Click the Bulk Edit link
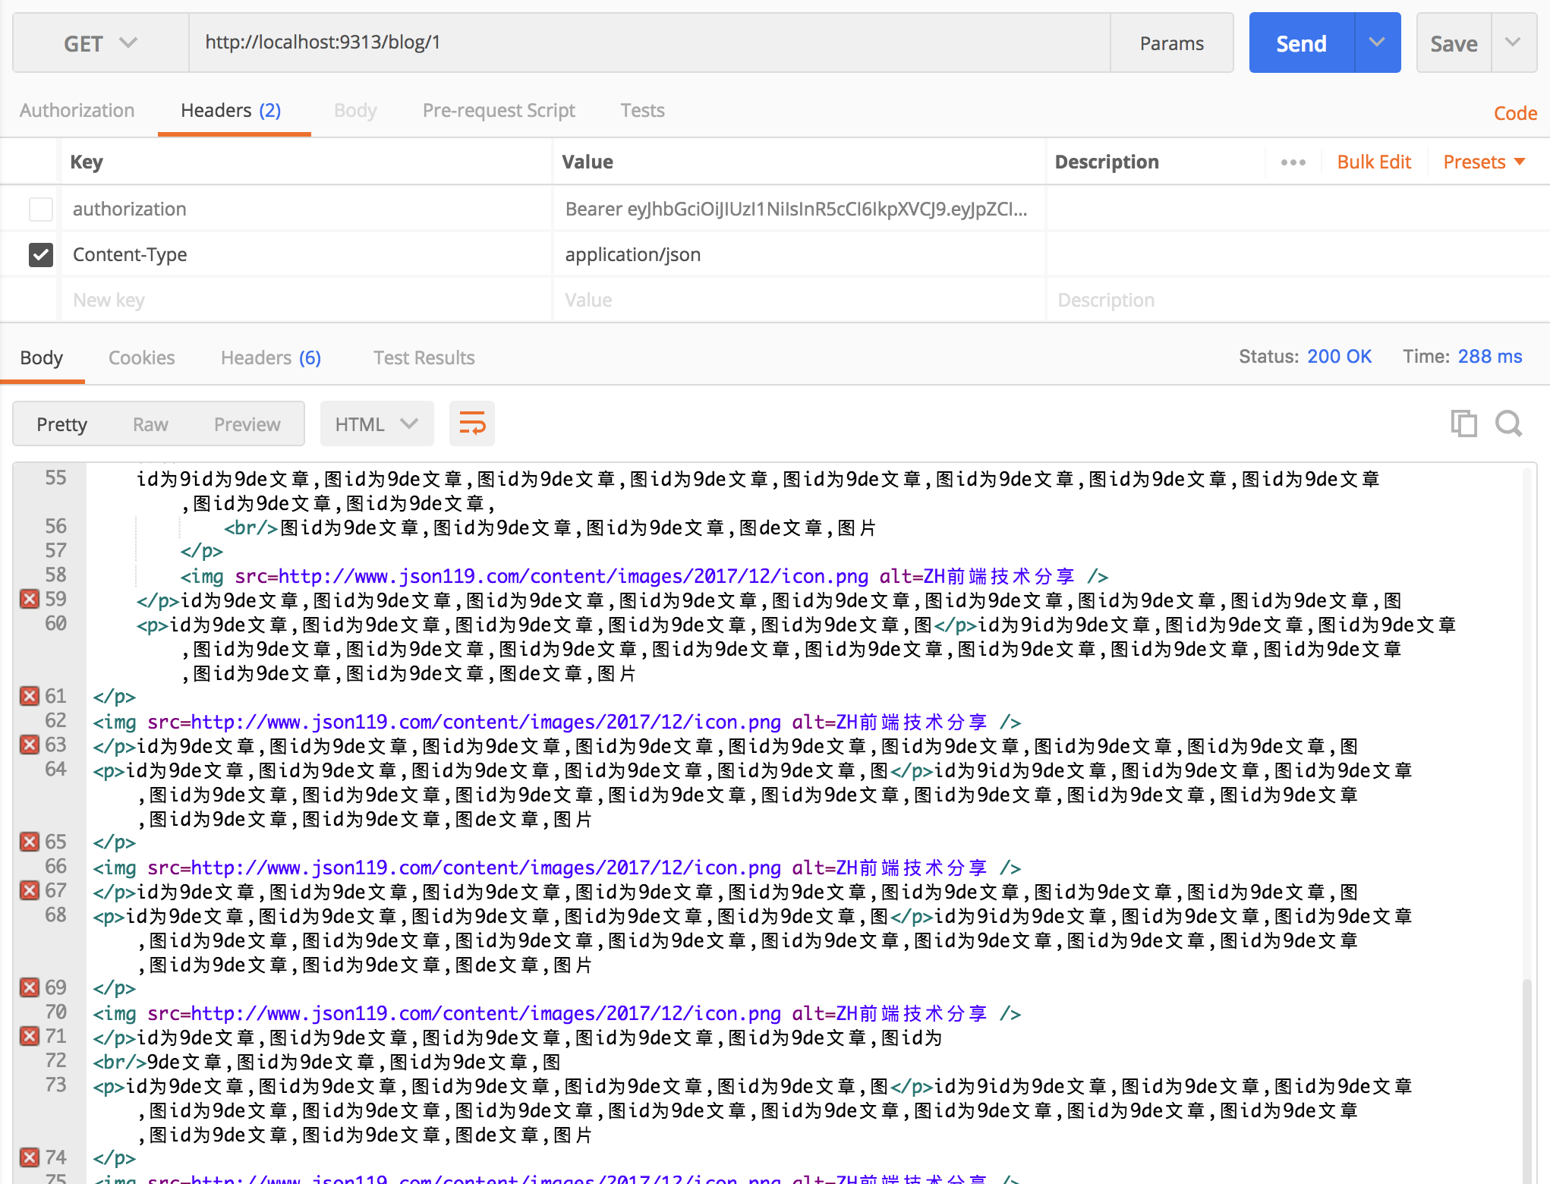The height and width of the screenshot is (1184, 1550). 1373,162
